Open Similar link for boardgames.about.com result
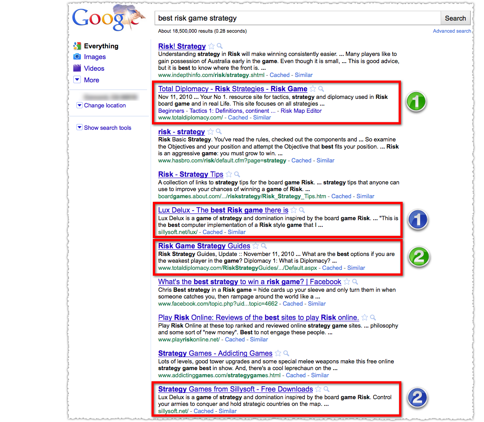This screenshot has height=422, width=484. (x=366, y=196)
